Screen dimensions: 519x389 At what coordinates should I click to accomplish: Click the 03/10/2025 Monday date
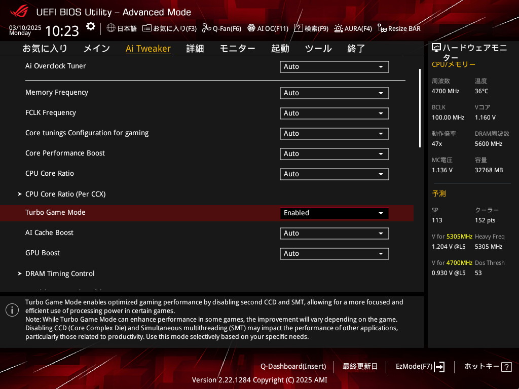[x=25, y=30]
